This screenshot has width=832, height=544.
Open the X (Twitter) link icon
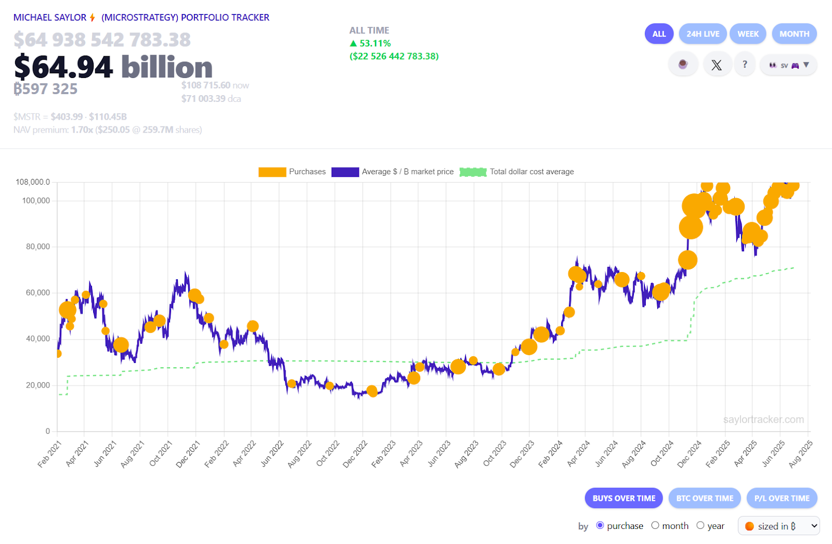[717, 65]
